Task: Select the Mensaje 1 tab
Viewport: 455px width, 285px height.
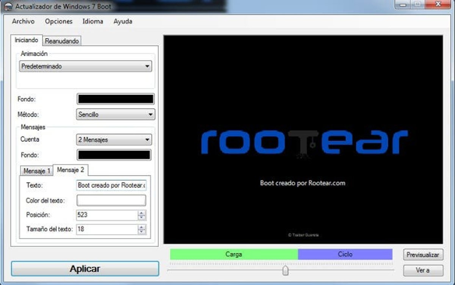Action: pos(37,171)
